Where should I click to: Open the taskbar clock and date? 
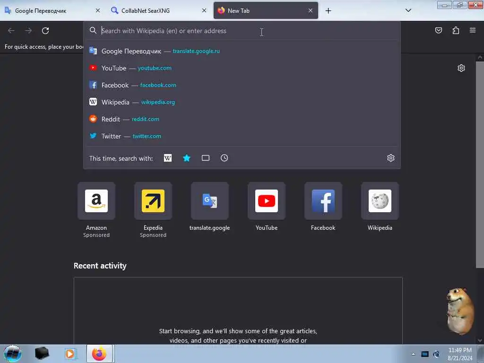coord(459,354)
